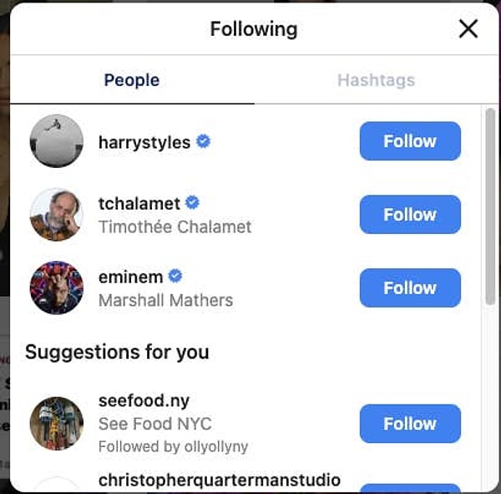Follow the seefood.ny suggestion

tap(409, 424)
